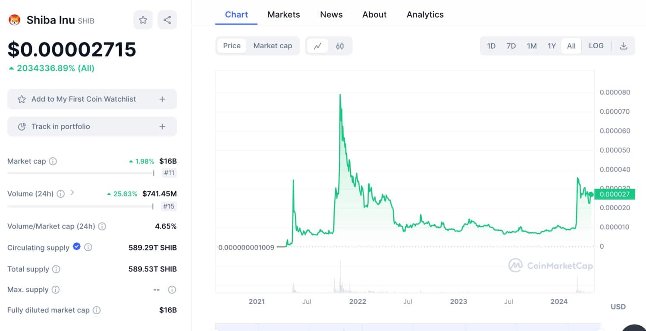Open the About tab
The image size is (646, 331).
click(x=374, y=14)
